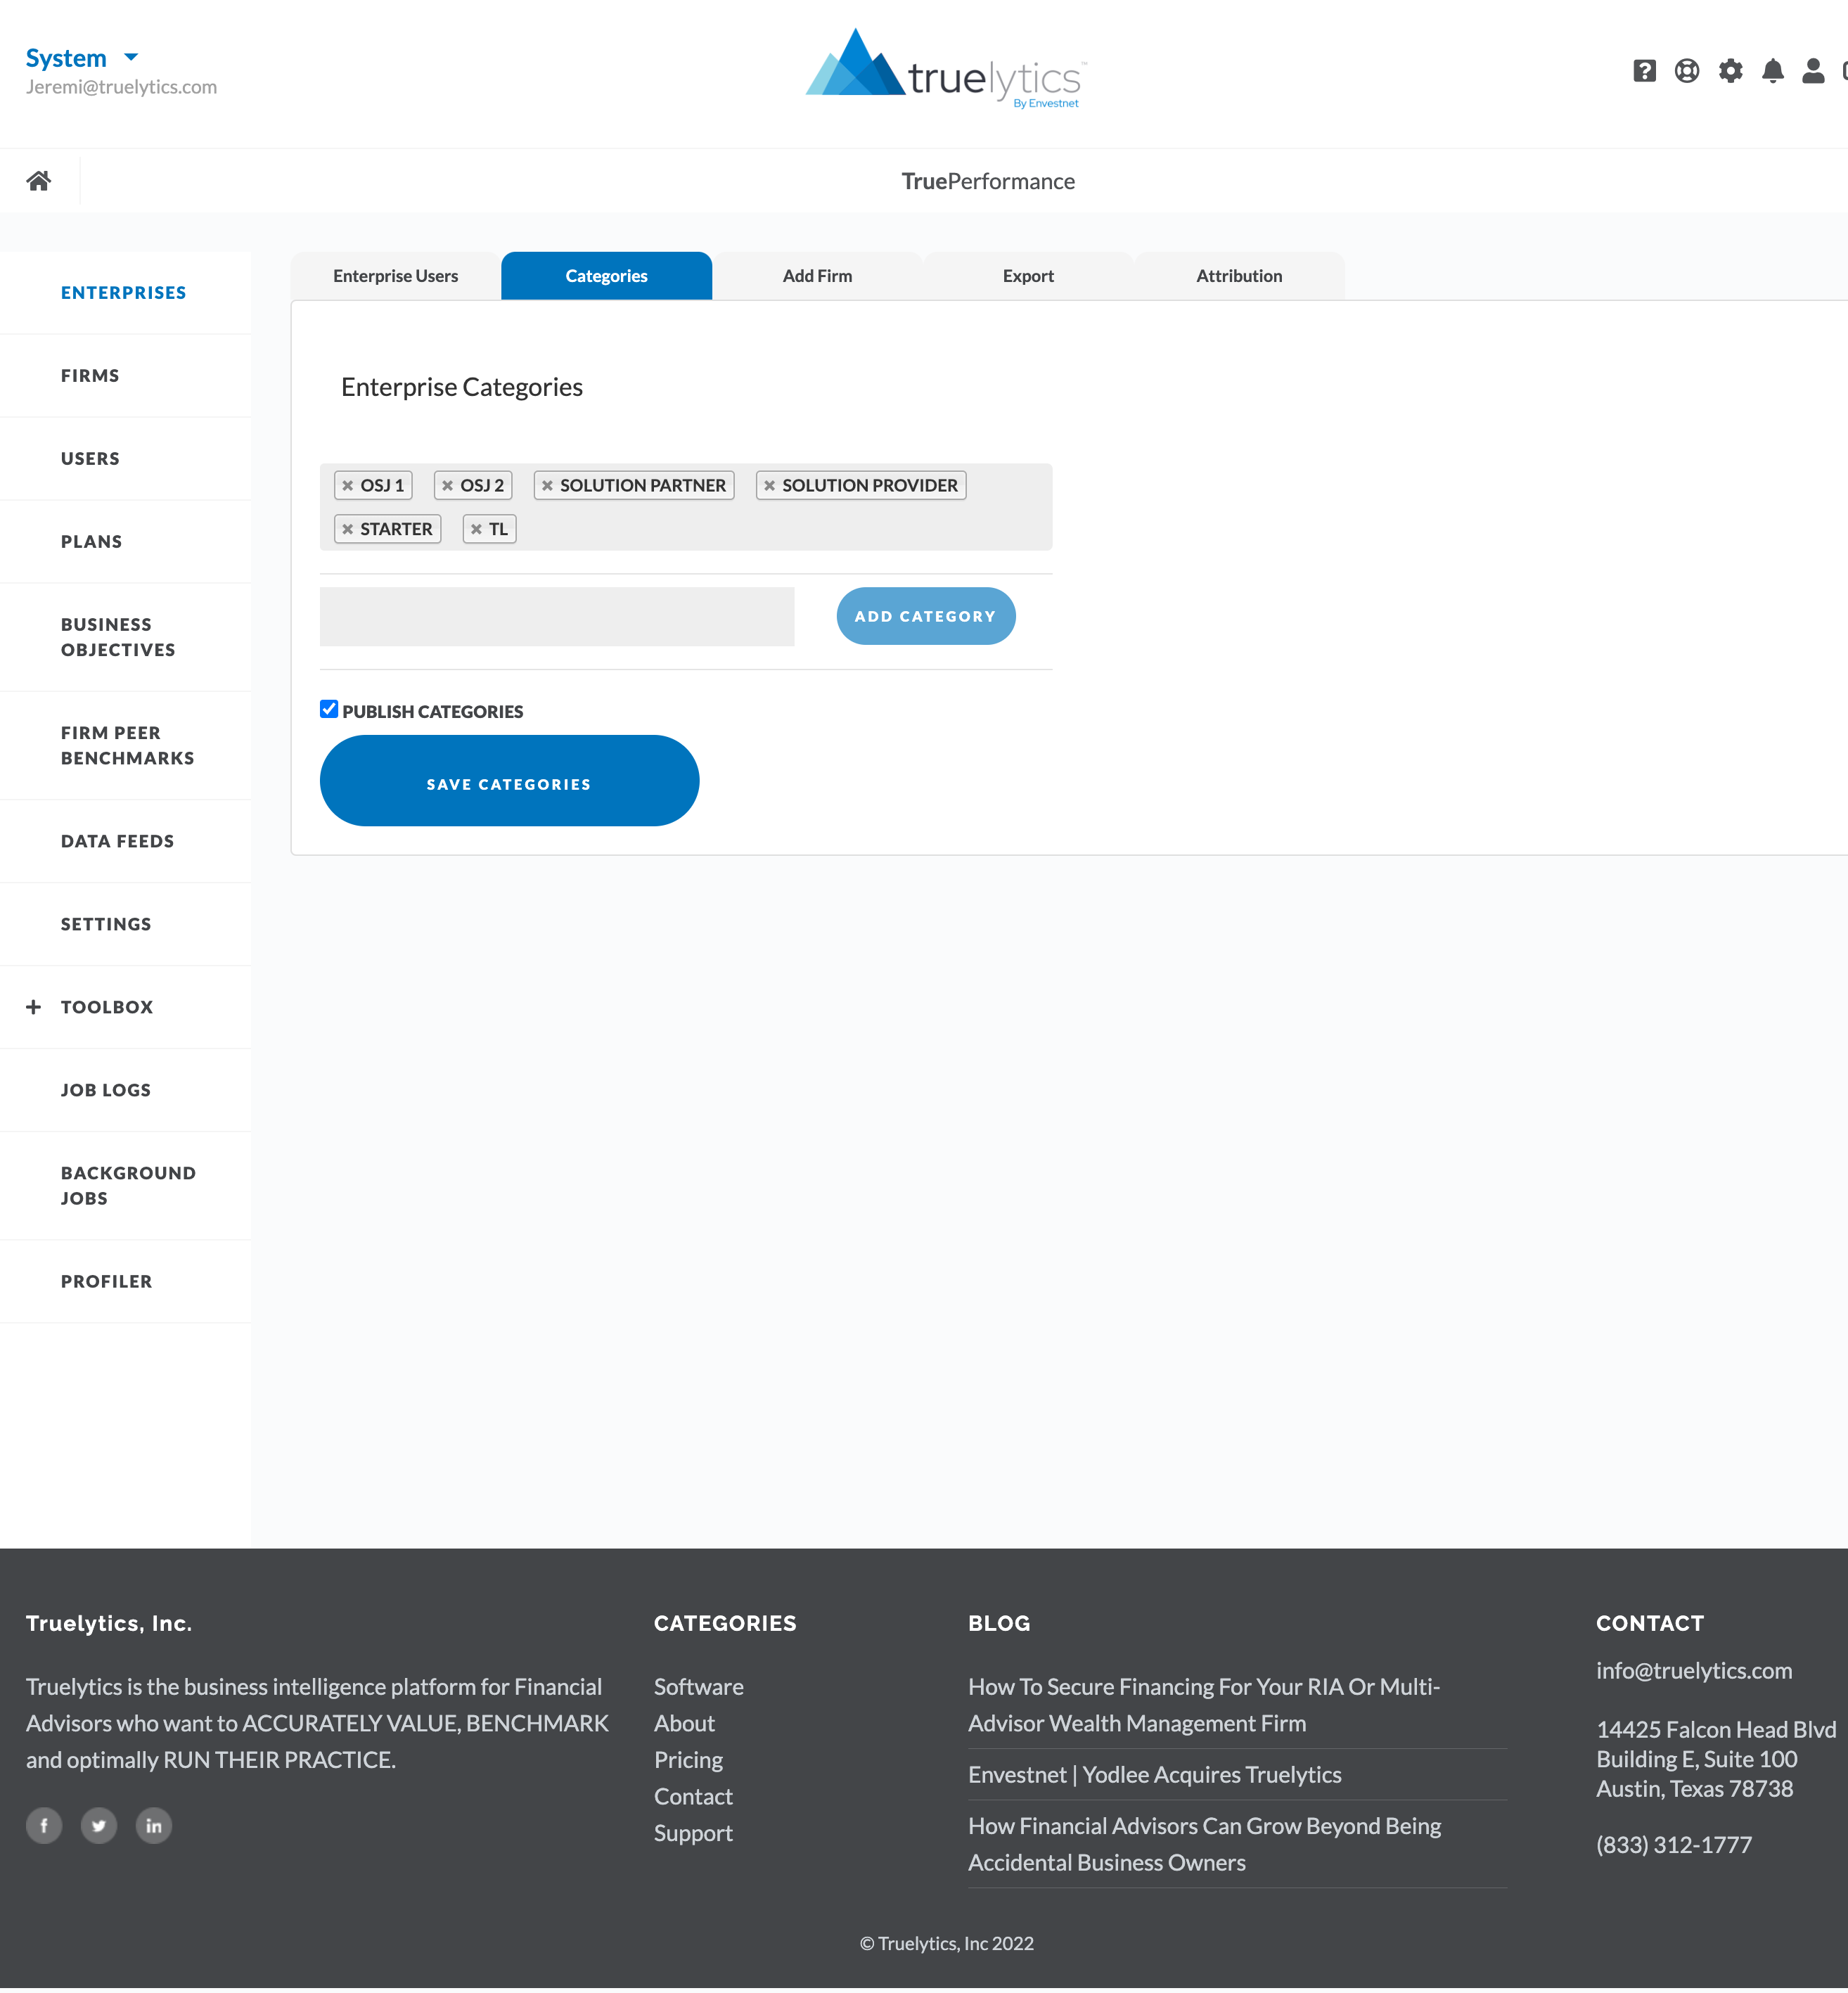Remove the SOLUTION PROVIDER category tag
The height and width of the screenshot is (1993, 1848).
pyautogui.click(x=769, y=486)
